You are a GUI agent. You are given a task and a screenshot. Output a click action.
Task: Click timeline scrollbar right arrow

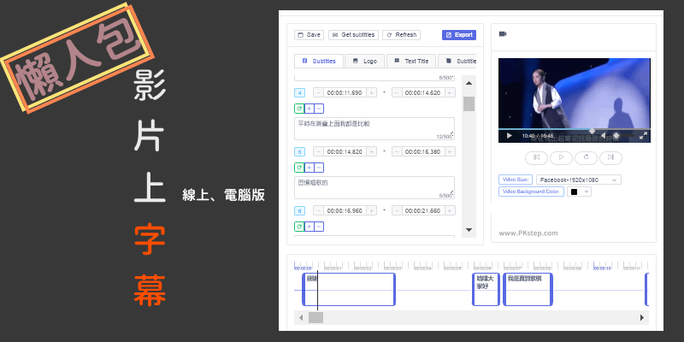click(x=642, y=317)
